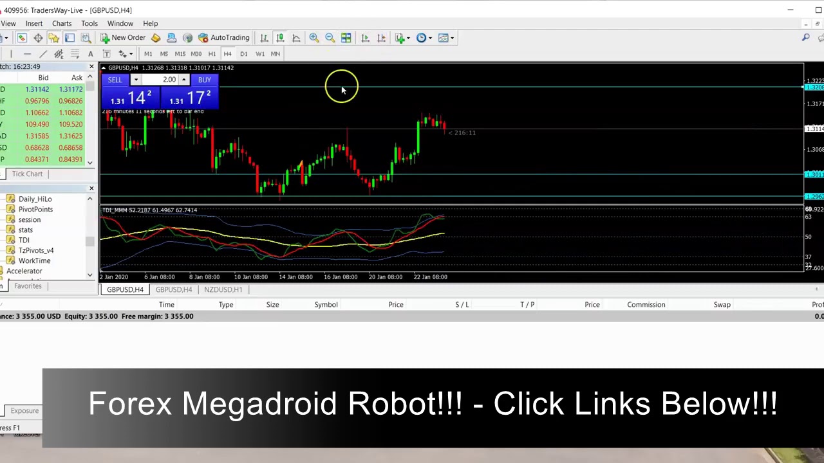Click the round Signals icon

click(187, 38)
